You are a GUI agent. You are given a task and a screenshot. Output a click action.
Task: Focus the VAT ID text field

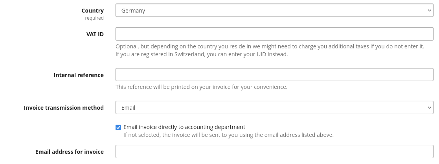click(274, 34)
